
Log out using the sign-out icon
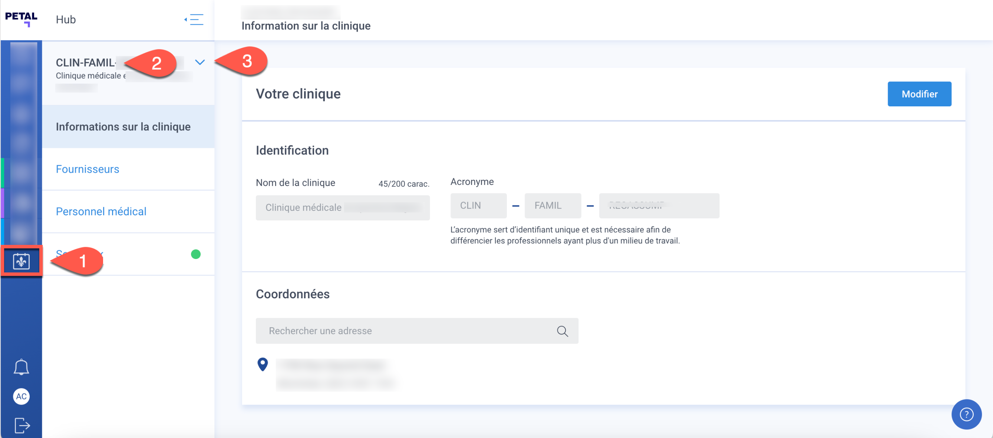click(x=22, y=425)
